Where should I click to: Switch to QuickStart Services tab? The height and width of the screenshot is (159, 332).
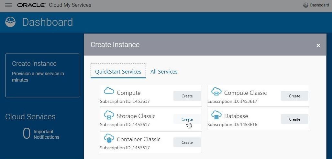click(x=118, y=71)
